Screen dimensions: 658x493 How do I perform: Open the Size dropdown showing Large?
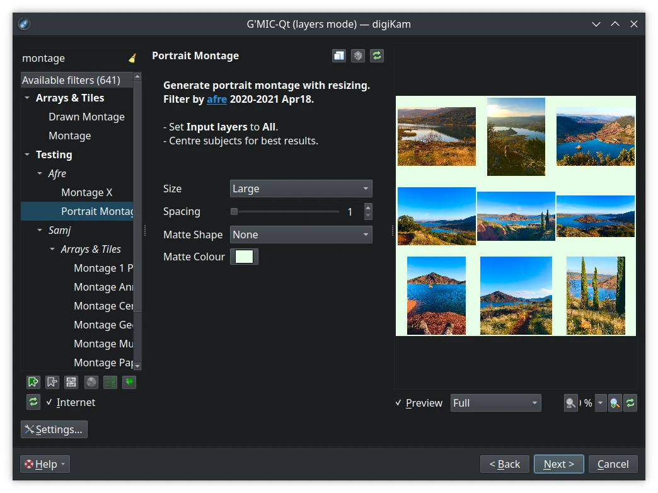(301, 188)
